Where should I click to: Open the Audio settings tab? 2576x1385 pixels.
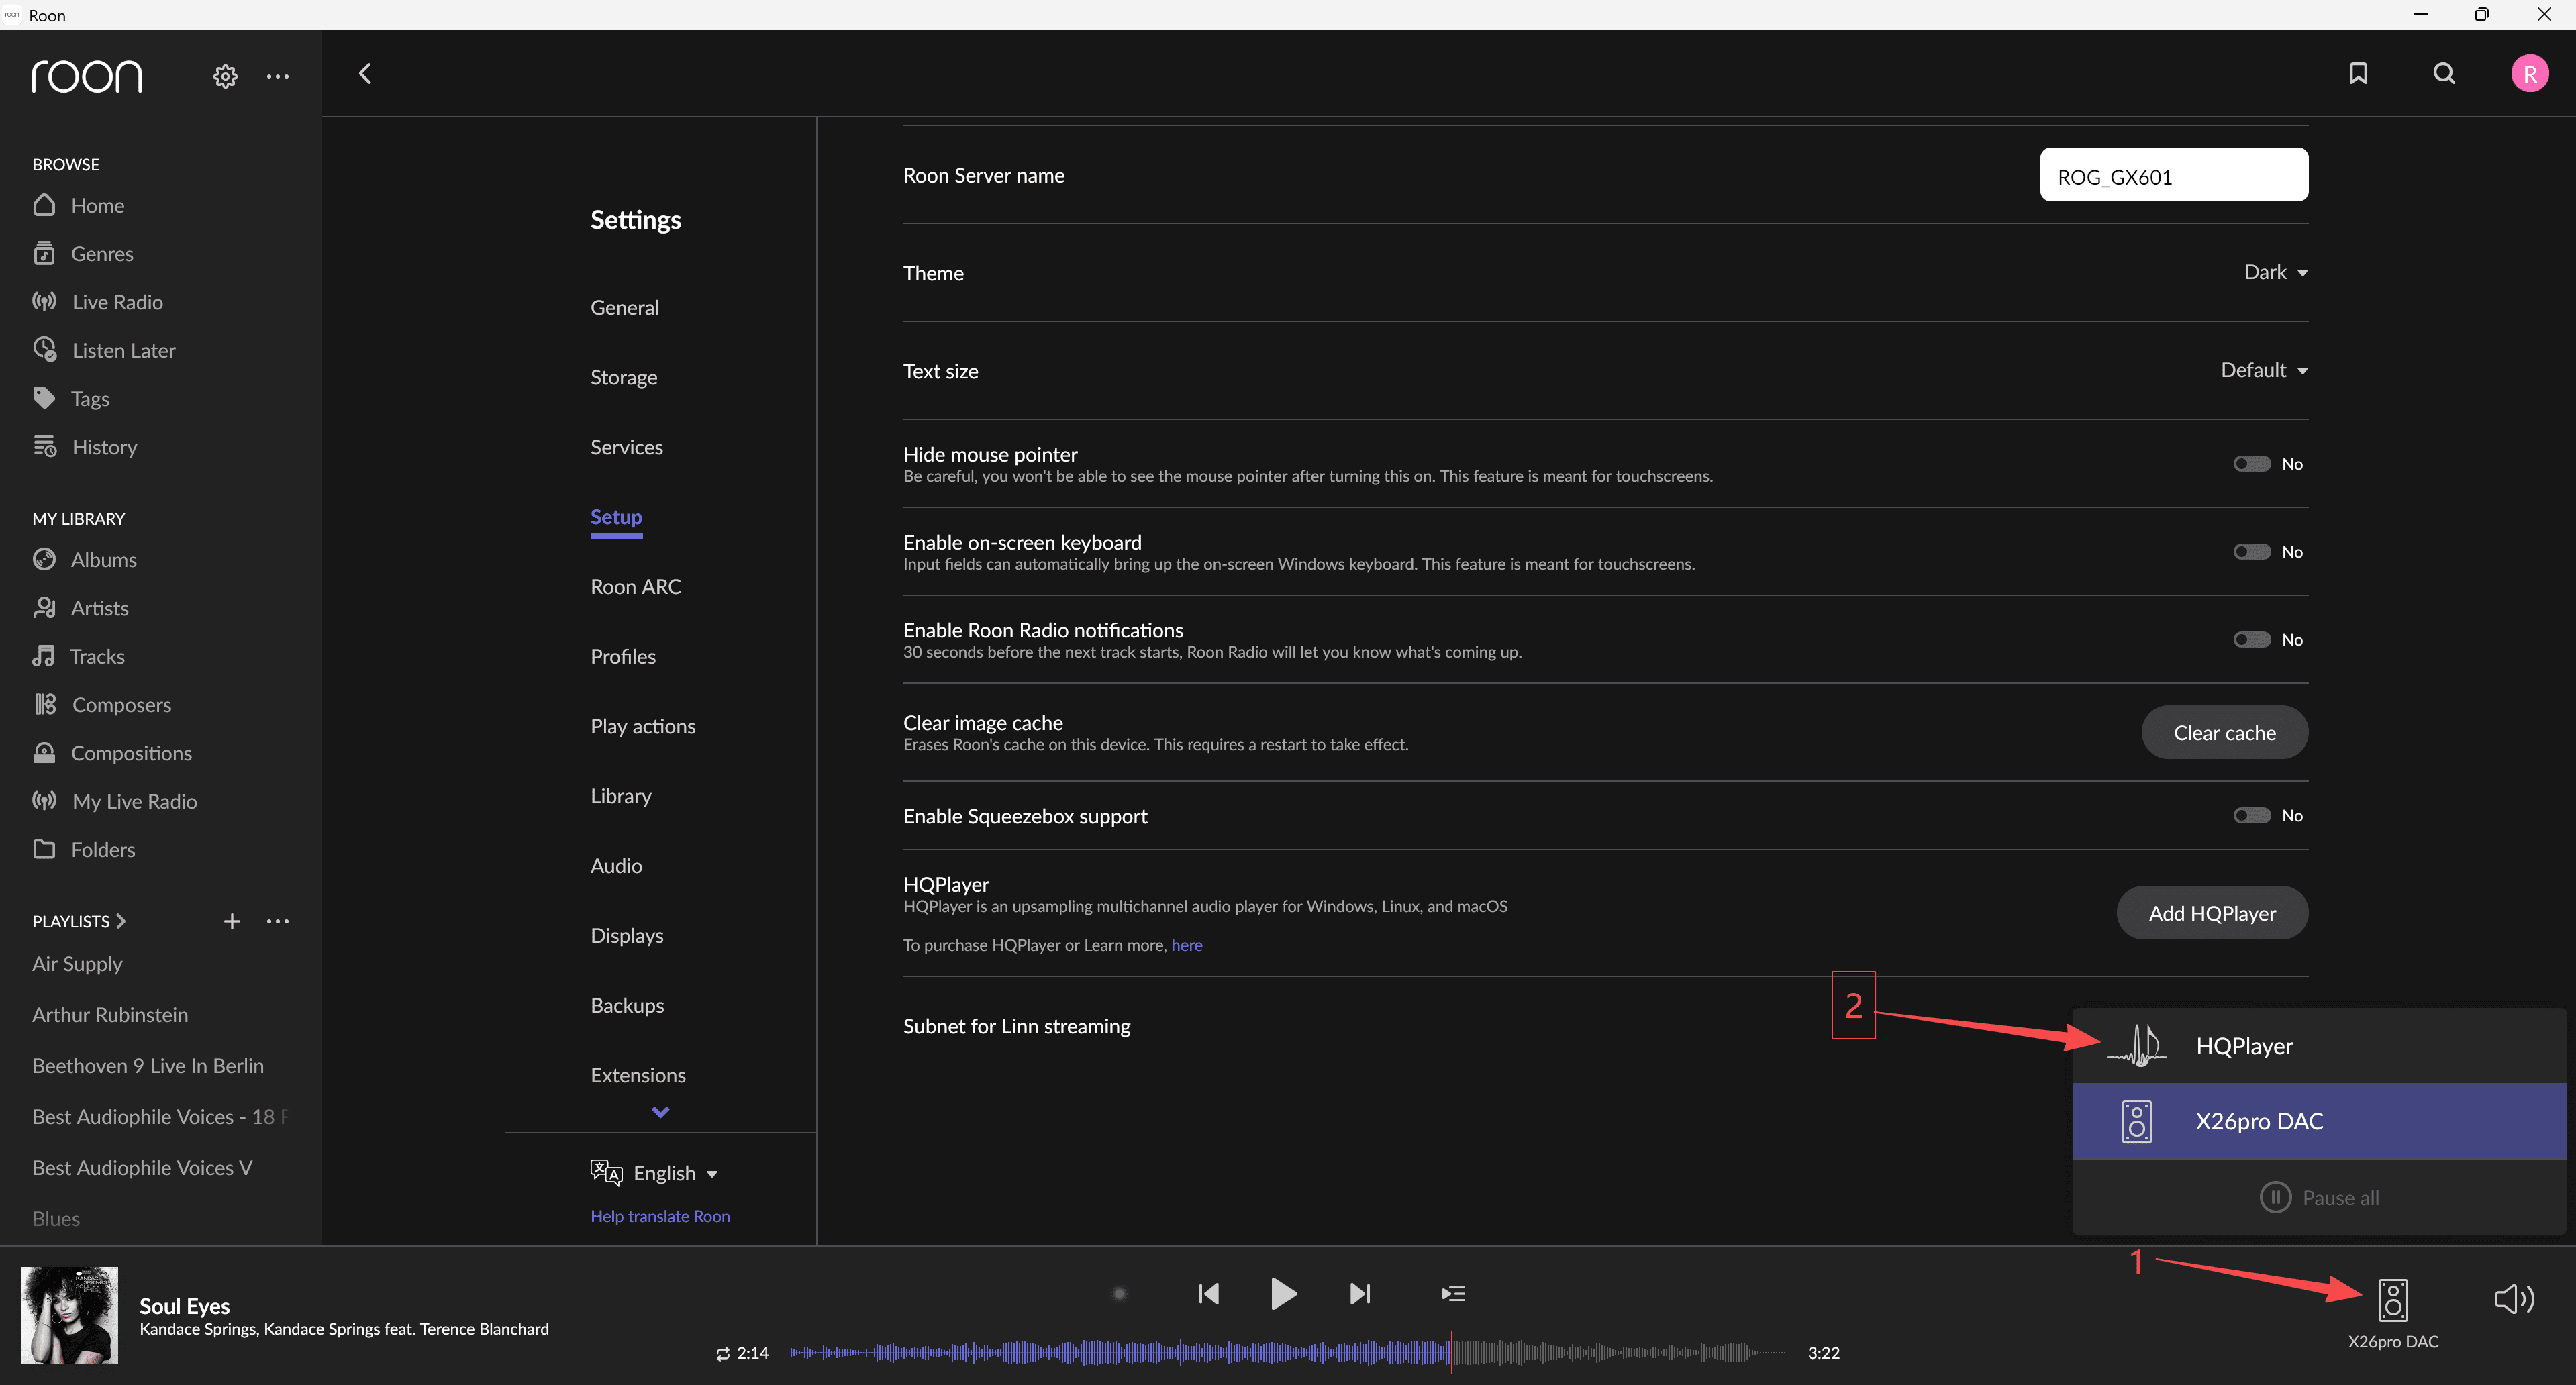click(616, 865)
